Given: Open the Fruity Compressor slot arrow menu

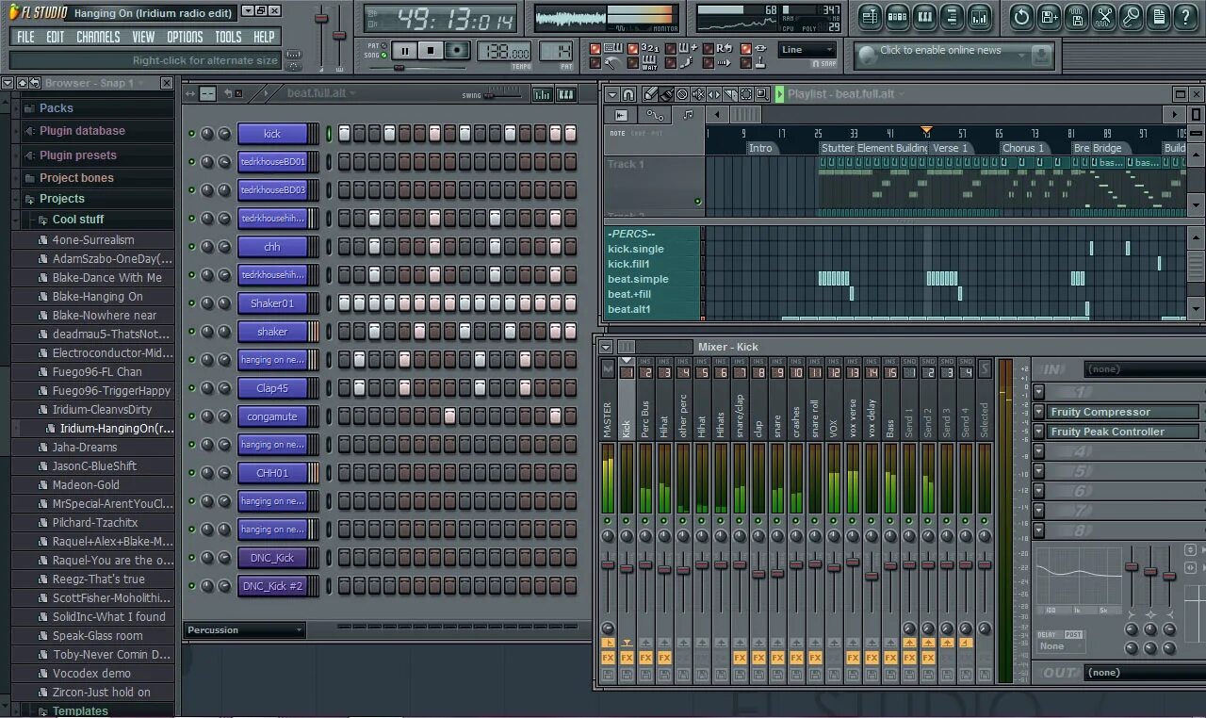Looking at the screenshot, I should click(x=1038, y=412).
